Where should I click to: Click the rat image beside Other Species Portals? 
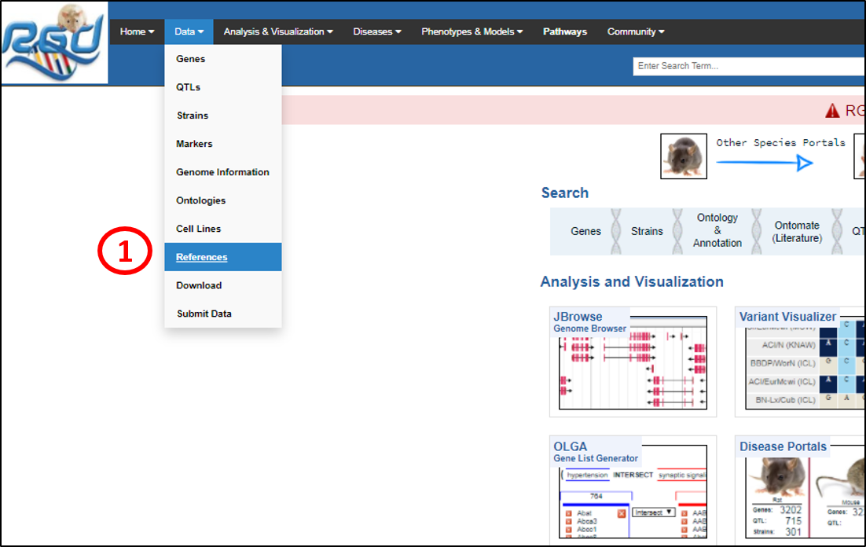coord(683,156)
